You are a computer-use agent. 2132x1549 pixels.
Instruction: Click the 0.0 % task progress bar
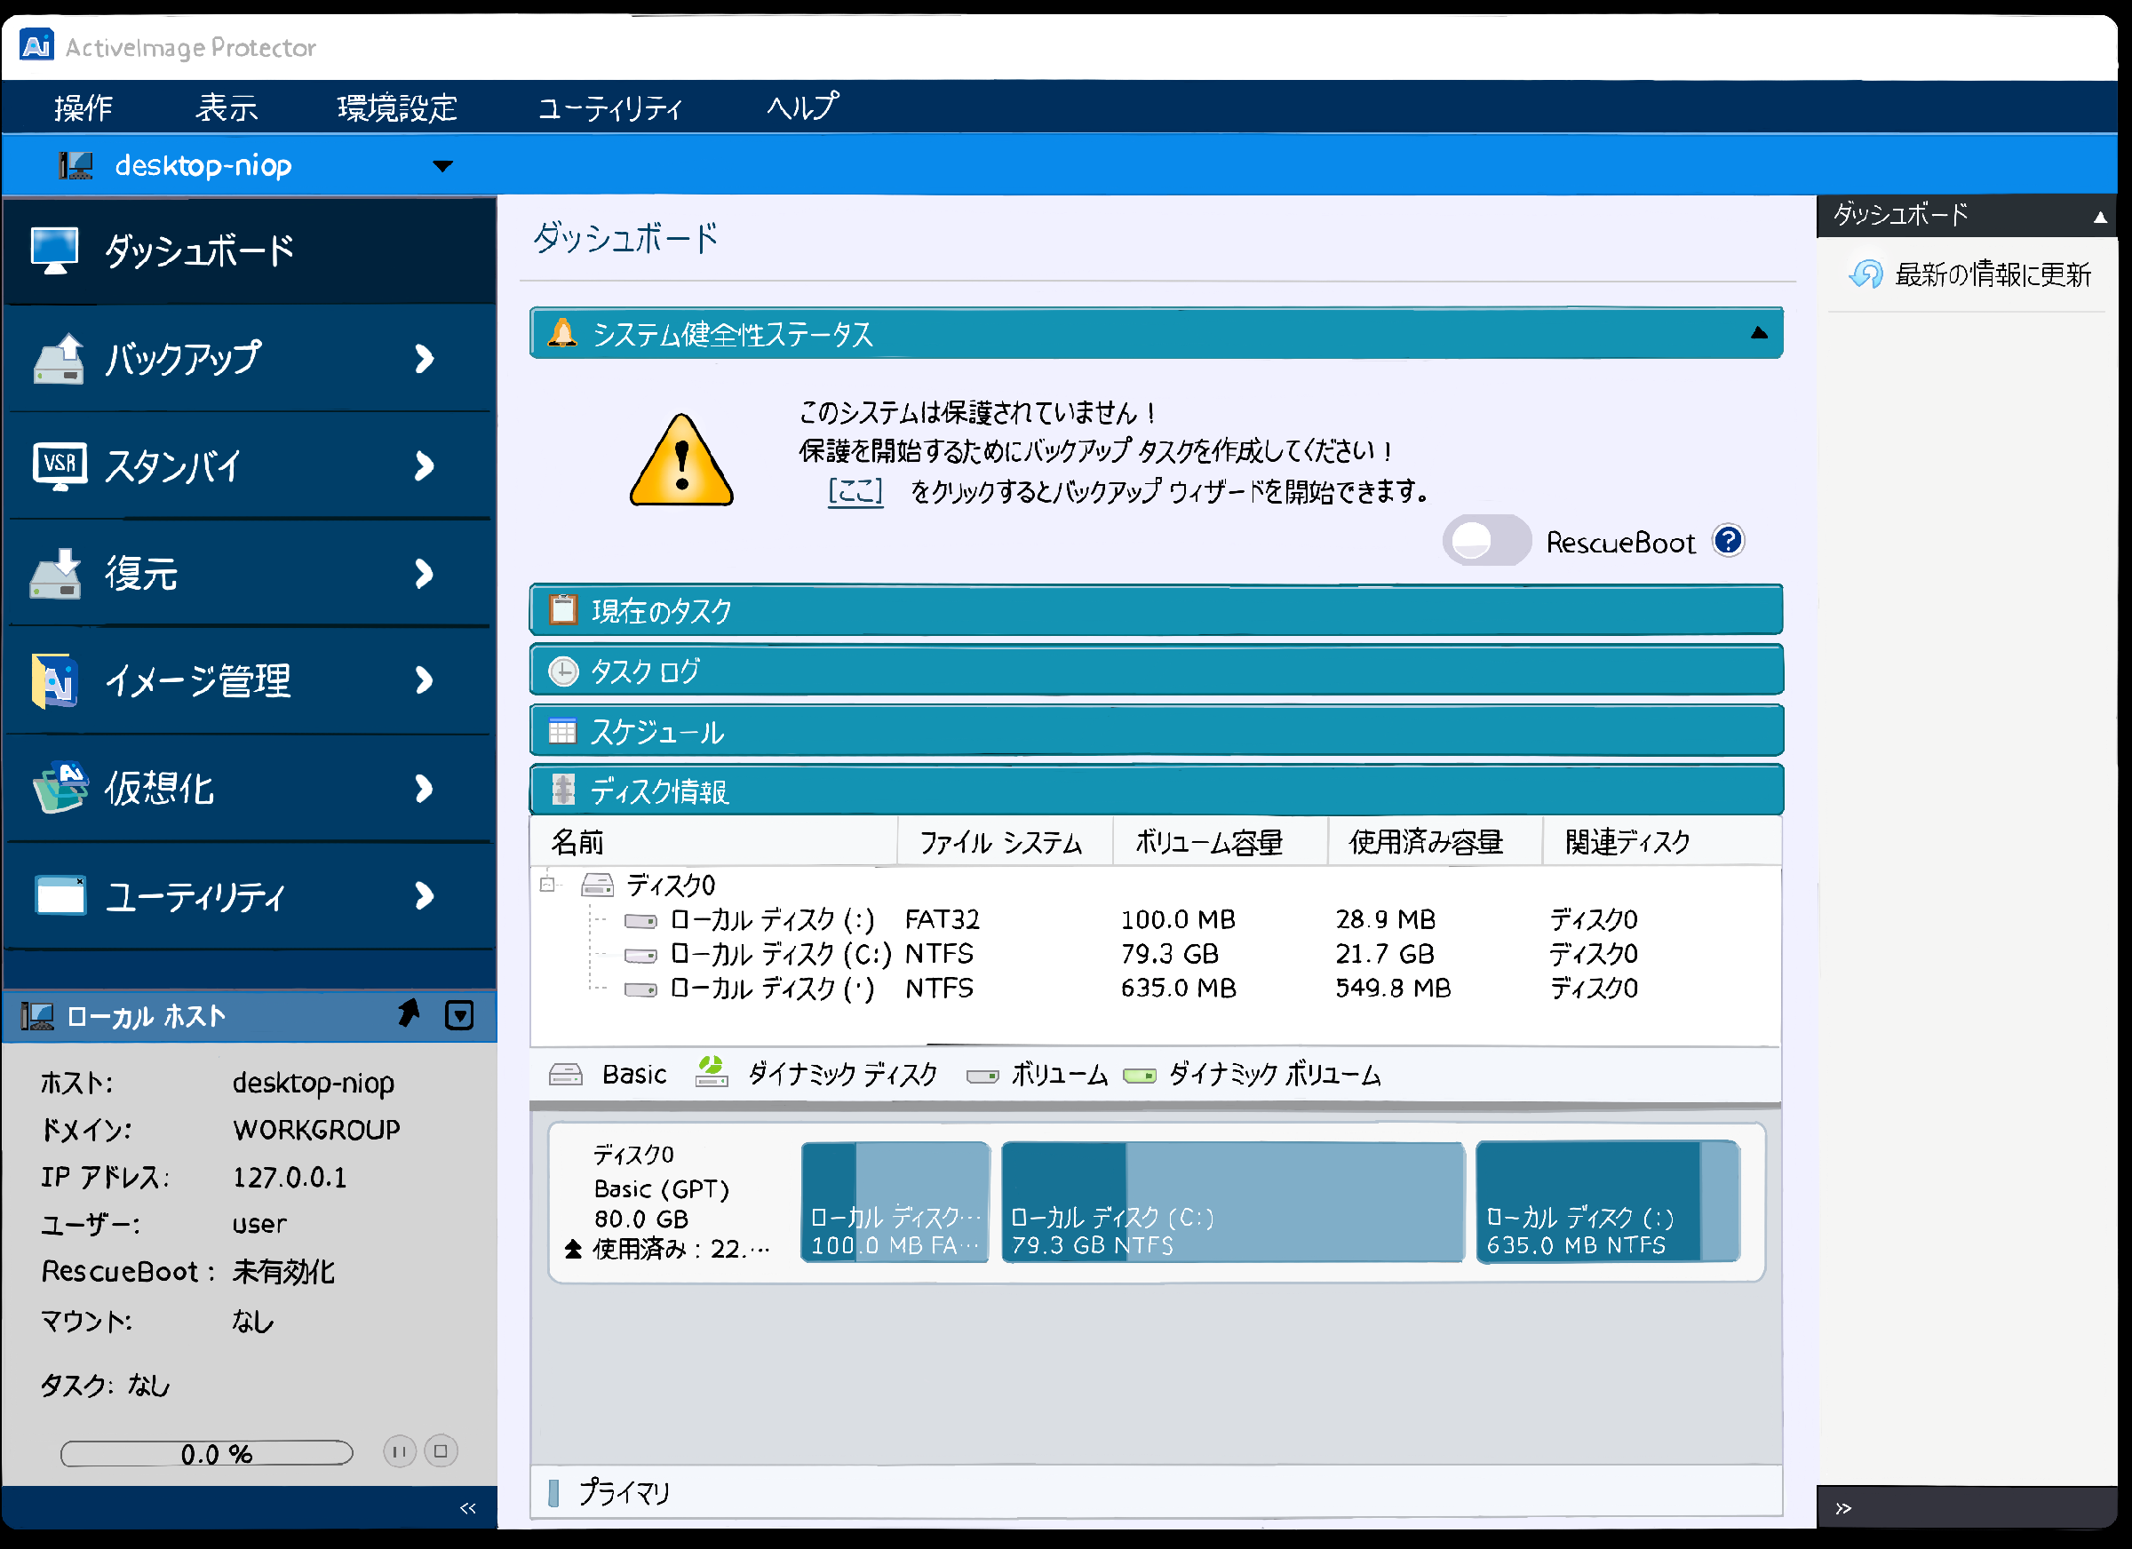coord(207,1453)
